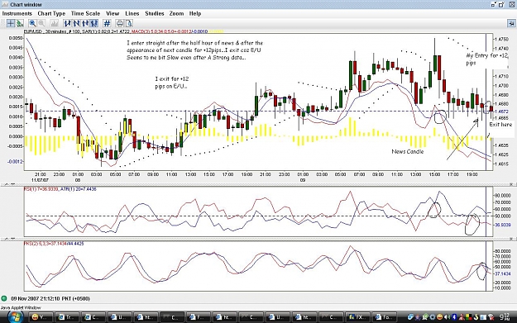The image size is (517, 323).
Task: Open the Help menu
Action: [x=195, y=13]
